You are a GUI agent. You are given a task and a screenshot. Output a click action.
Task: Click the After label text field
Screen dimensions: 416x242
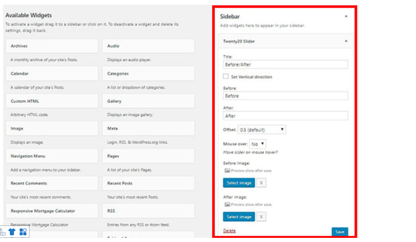coord(285,116)
